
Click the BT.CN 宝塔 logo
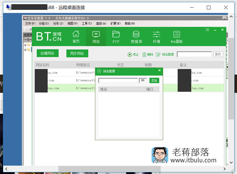coord(49,36)
